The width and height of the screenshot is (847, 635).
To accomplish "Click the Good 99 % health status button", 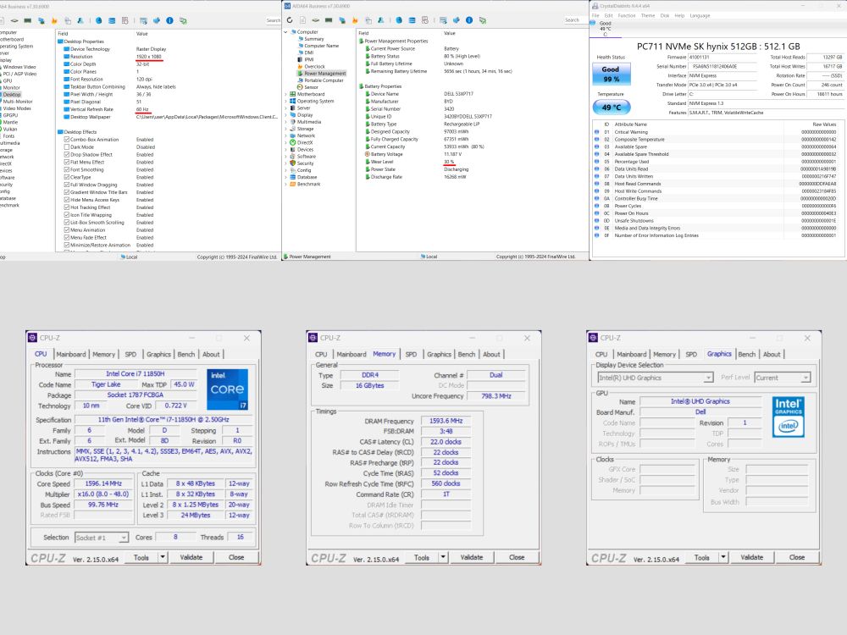I will pyautogui.click(x=610, y=74).
